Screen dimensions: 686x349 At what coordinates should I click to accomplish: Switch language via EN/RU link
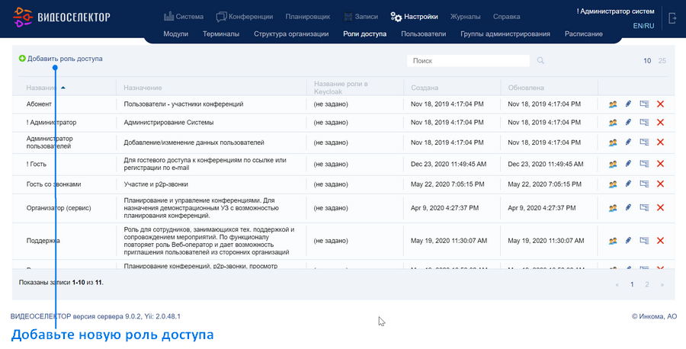tap(643, 26)
